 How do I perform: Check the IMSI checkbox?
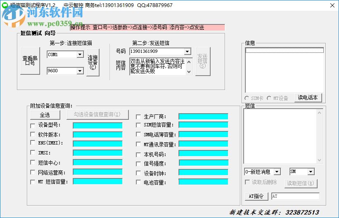point(33,153)
